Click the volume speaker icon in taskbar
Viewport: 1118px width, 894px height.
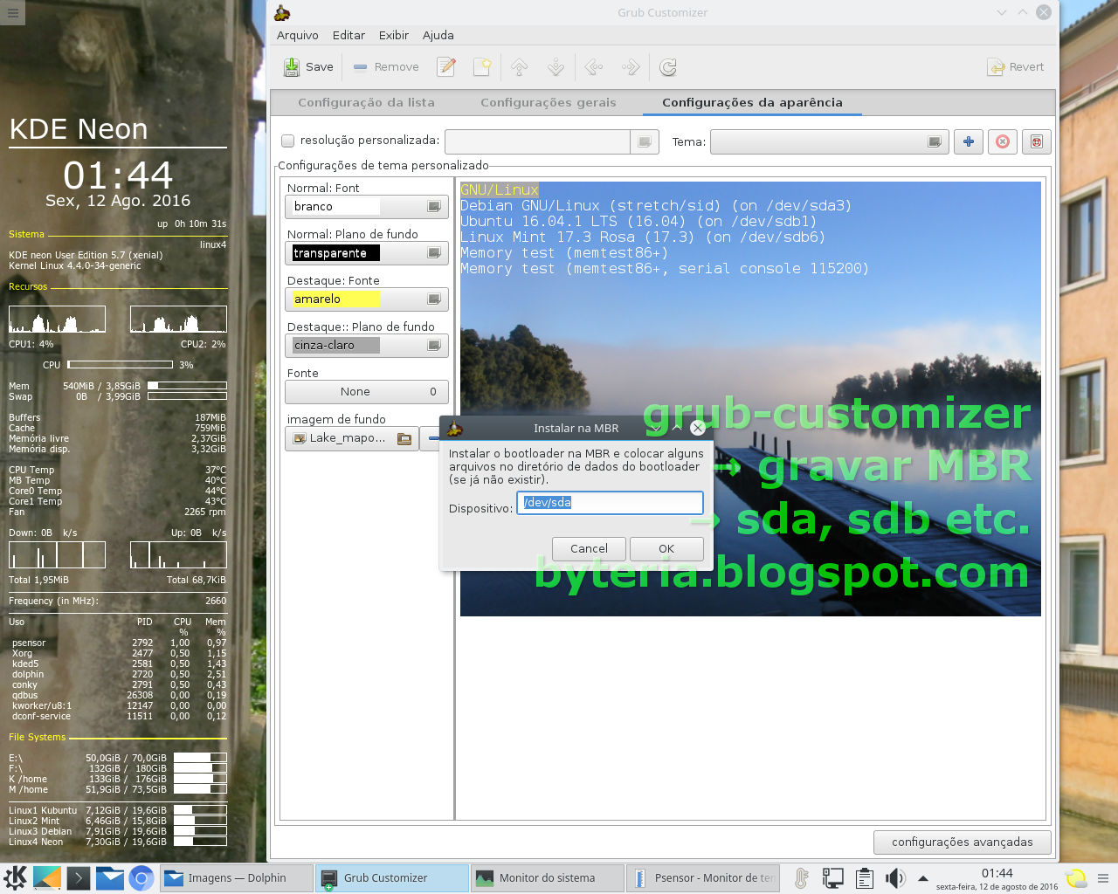click(897, 877)
